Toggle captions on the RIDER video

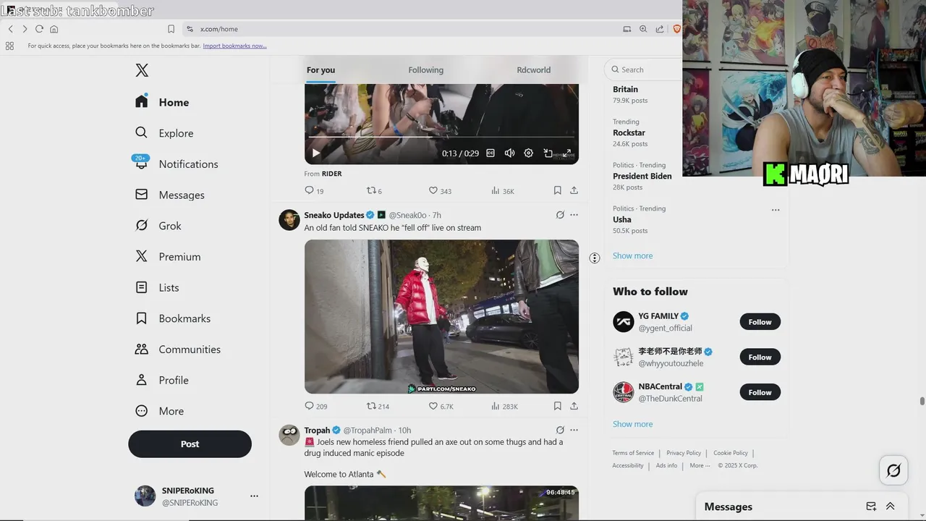tap(490, 153)
